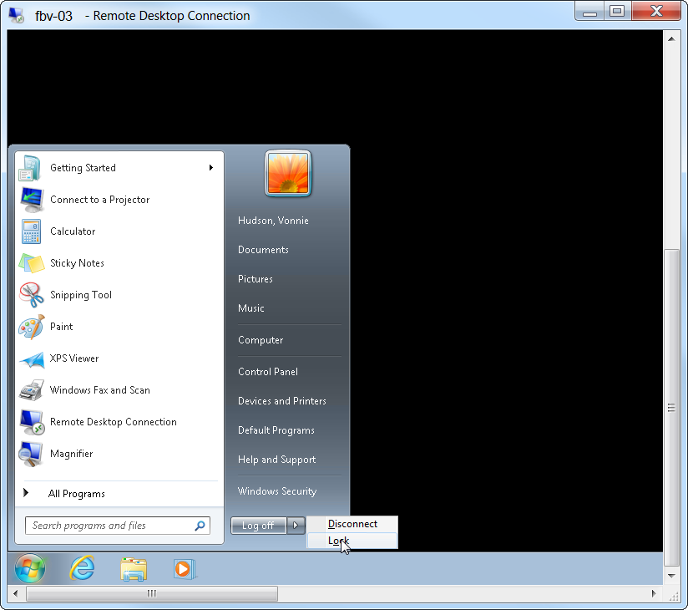Launch Connect to a Projector icon
This screenshot has width=688, height=610.
click(31, 200)
